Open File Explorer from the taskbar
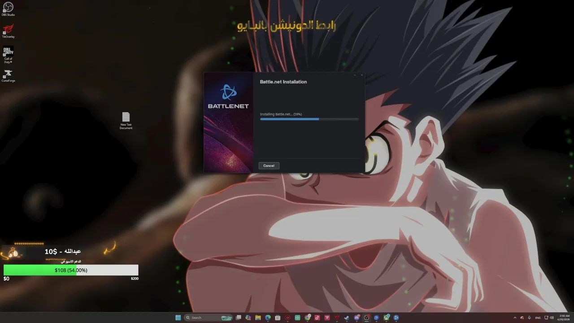This screenshot has height=323, width=574. coord(258,318)
